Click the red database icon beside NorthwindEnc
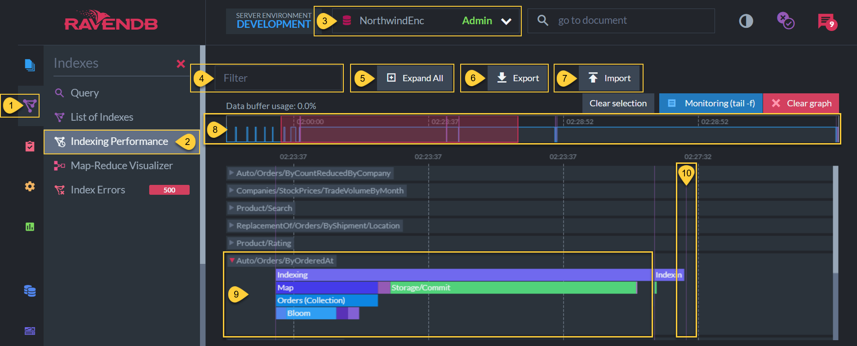 coord(347,20)
